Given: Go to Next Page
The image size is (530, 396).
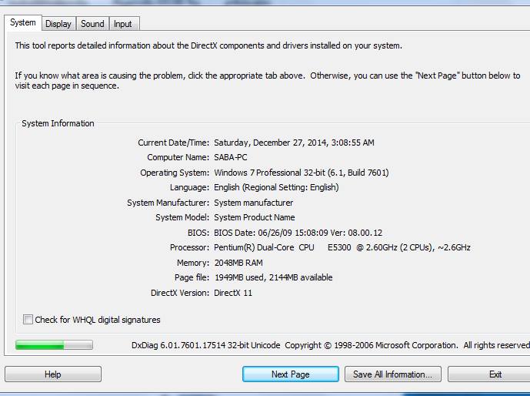Looking at the screenshot, I should click(290, 374).
